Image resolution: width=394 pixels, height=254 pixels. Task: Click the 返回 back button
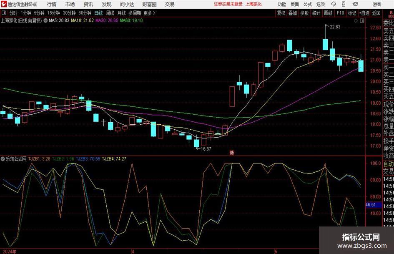(x=376, y=13)
